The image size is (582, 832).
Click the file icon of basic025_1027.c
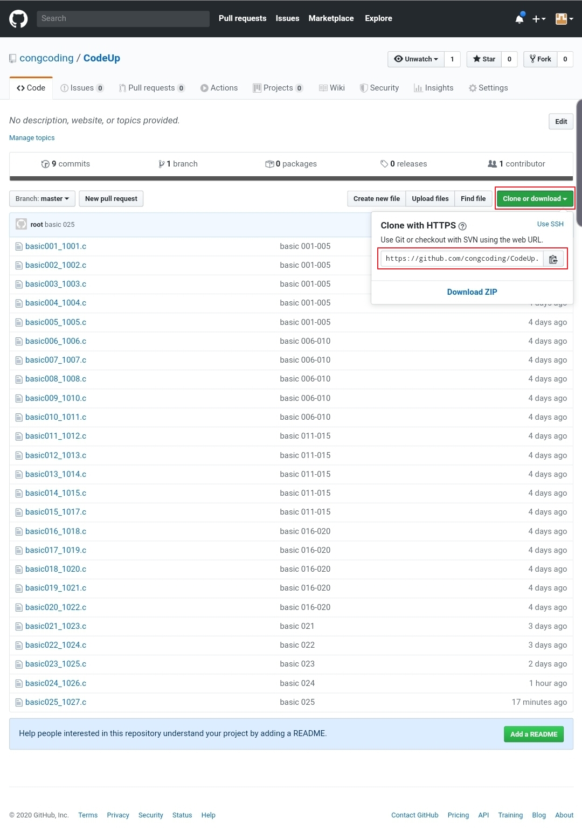point(19,703)
